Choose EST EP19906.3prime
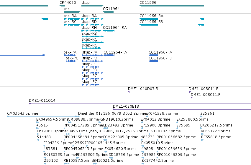This screenshot has height=165, width=251. (155, 125)
